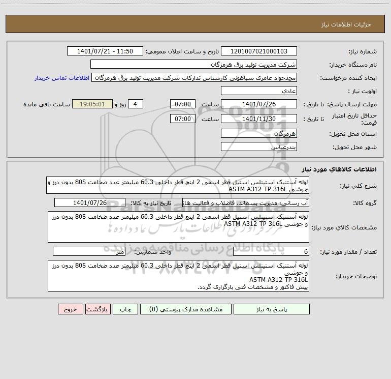Click response deadline time field 07:00
This screenshot has height=379, width=391.
click(182, 104)
